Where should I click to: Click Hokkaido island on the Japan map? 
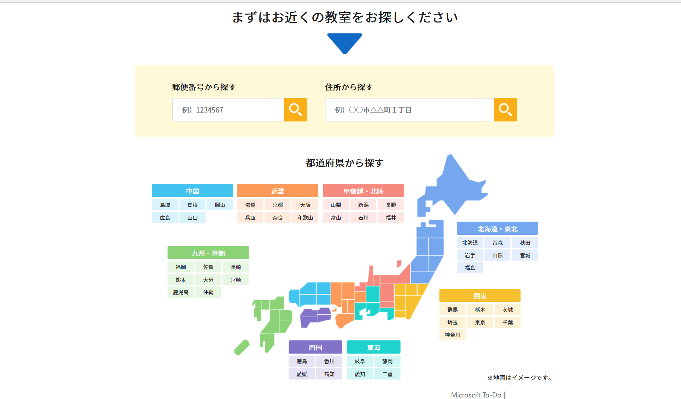(x=453, y=186)
